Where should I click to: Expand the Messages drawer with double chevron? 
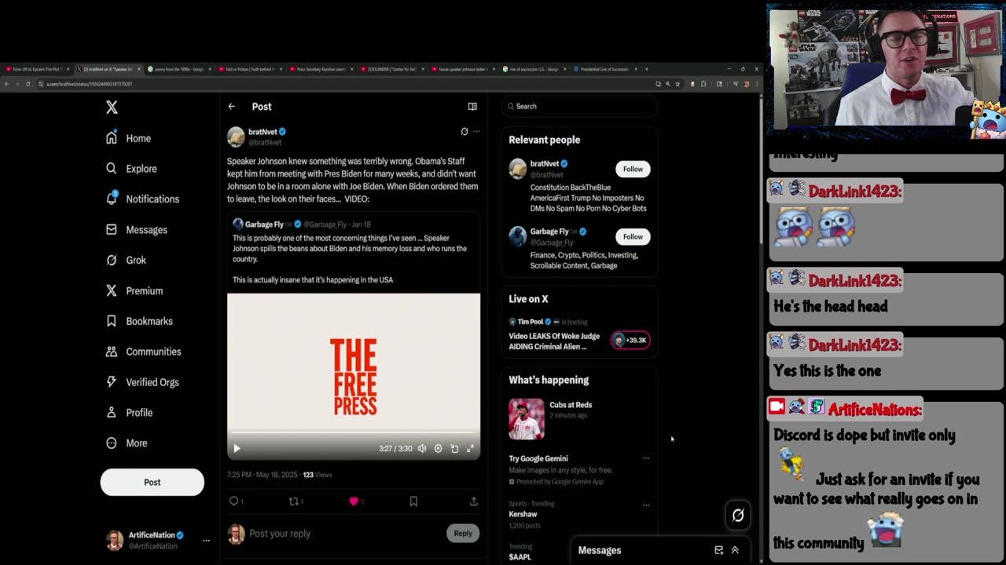tap(735, 551)
